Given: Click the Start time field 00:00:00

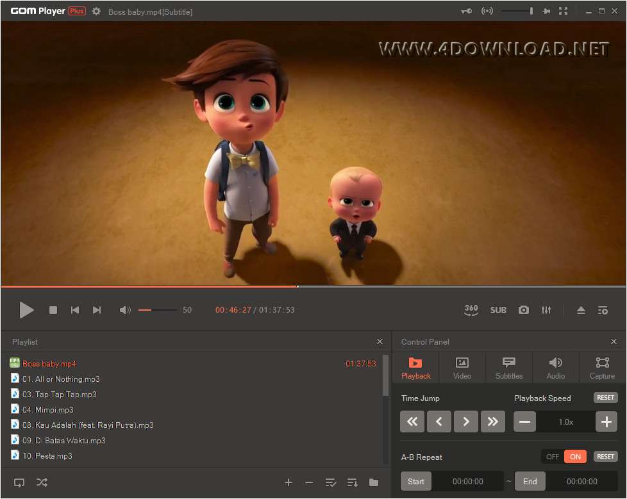Looking at the screenshot, I should [x=468, y=482].
